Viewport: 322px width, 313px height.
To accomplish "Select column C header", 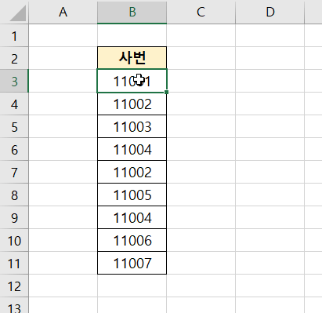I will (201, 12).
